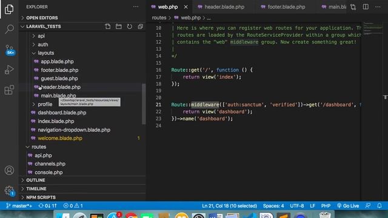Open navigation-dropdown.blade.php in explorer

(82, 130)
